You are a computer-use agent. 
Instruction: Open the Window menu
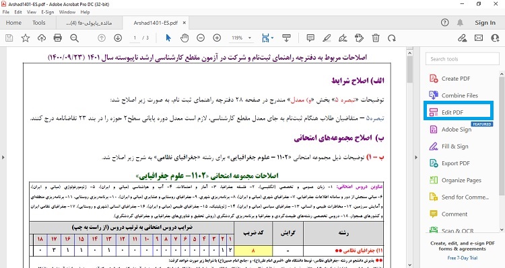point(67,12)
